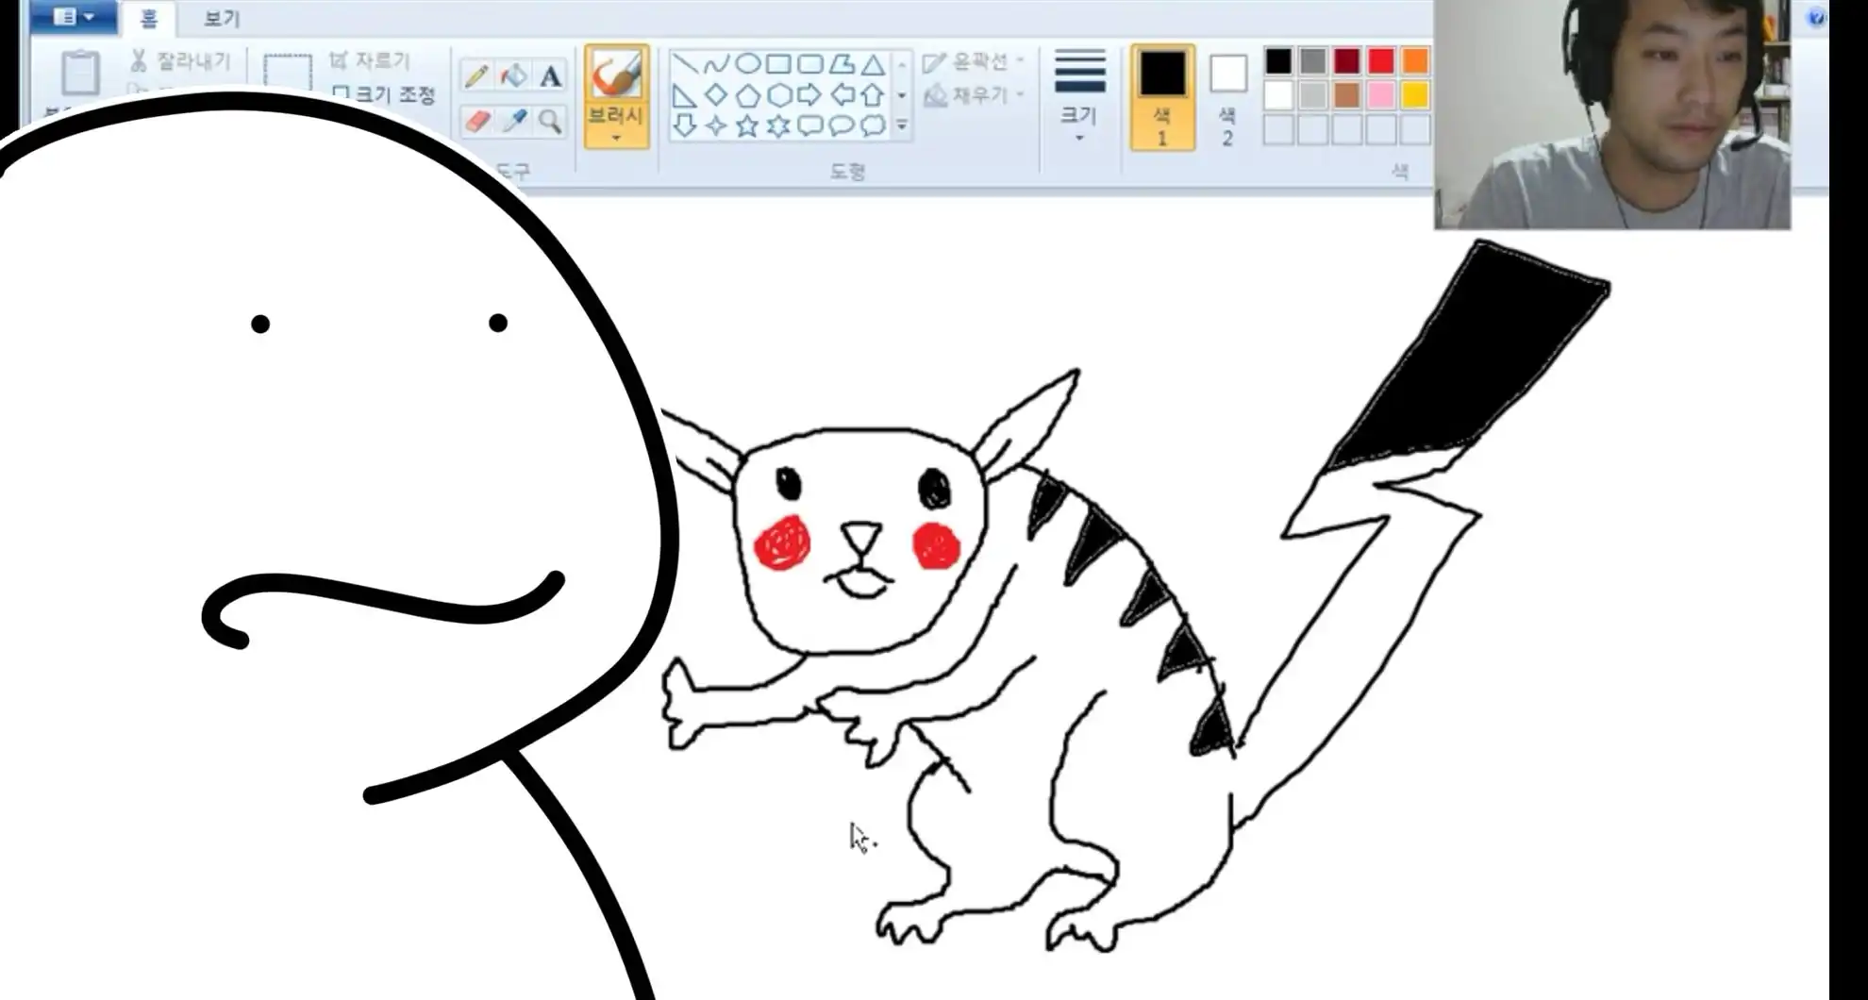Screen dimensions: 1868x1000
Task: Select the Eraser tool
Action: [x=477, y=121]
